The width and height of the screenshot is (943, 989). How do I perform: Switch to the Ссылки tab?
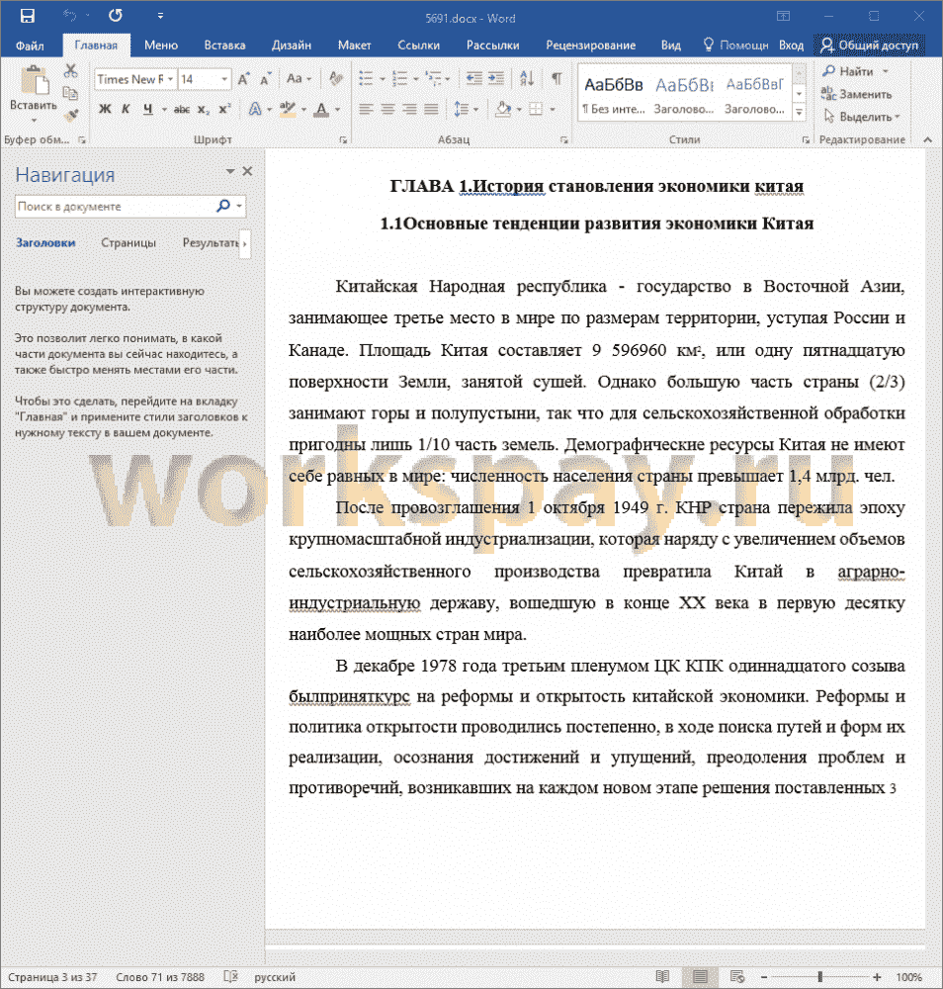click(x=418, y=45)
